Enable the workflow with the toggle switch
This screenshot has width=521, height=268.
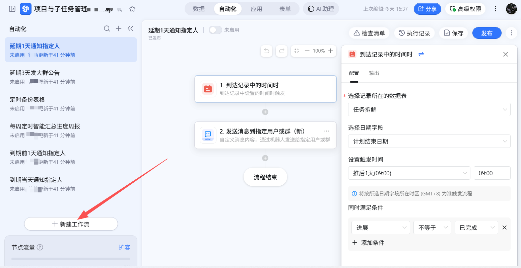[215, 30]
